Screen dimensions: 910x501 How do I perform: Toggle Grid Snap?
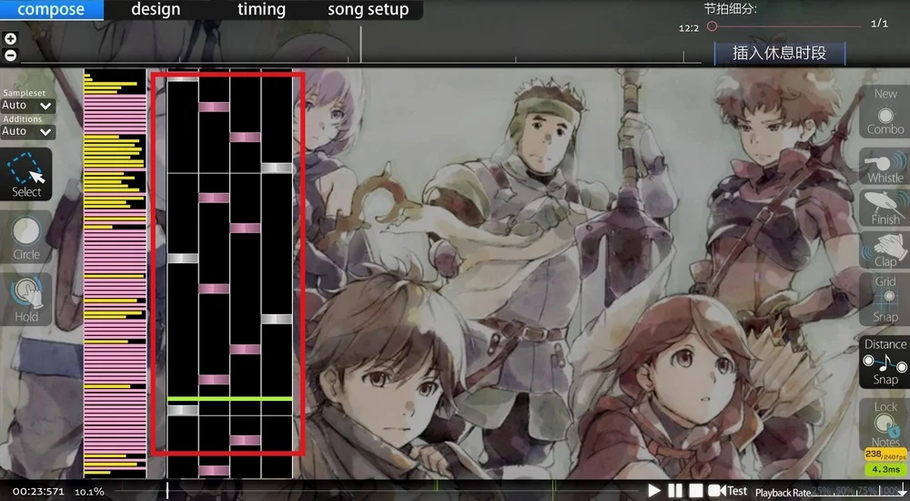[x=885, y=300]
